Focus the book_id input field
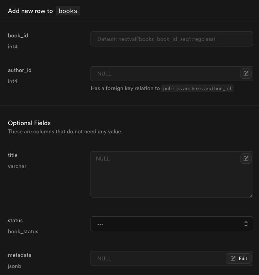This screenshot has width=259, height=275. 172,39
